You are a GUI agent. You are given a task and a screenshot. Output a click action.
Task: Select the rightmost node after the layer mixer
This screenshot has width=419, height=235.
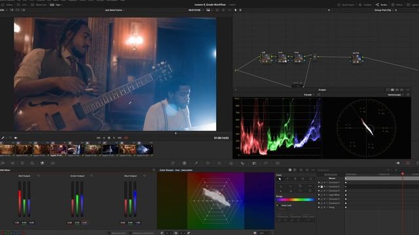(x=356, y=58)
